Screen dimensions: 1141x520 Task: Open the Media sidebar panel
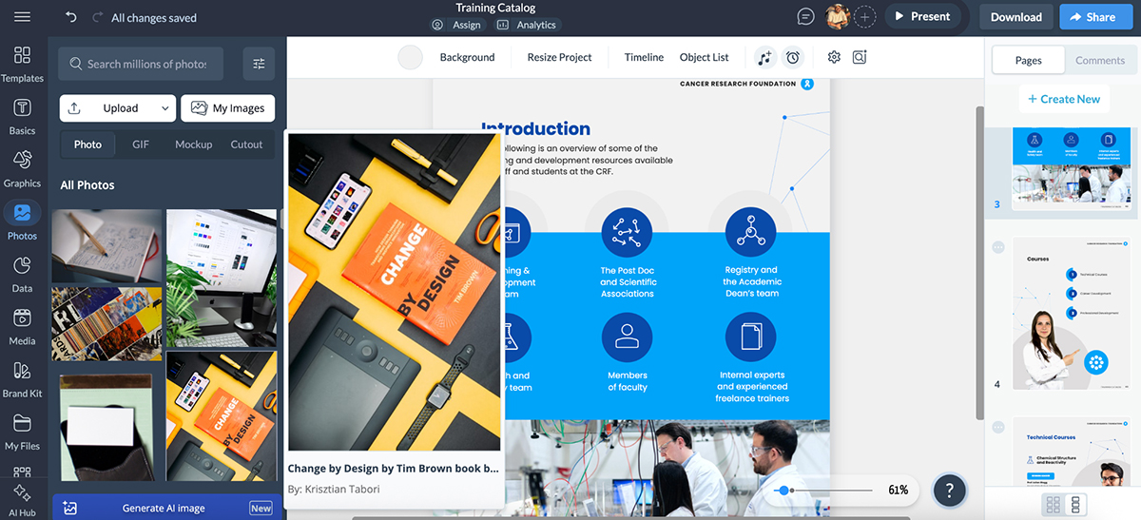coord(22,326)
